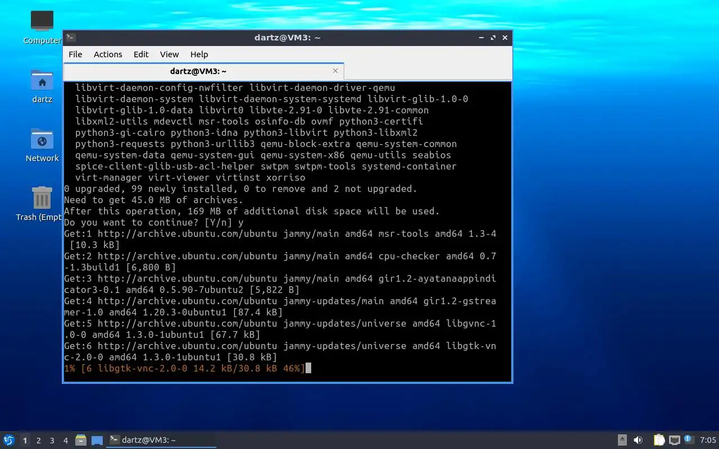719x449 pixels.
Task: Open the terminal View menu
Action: (x=169, y=54)
